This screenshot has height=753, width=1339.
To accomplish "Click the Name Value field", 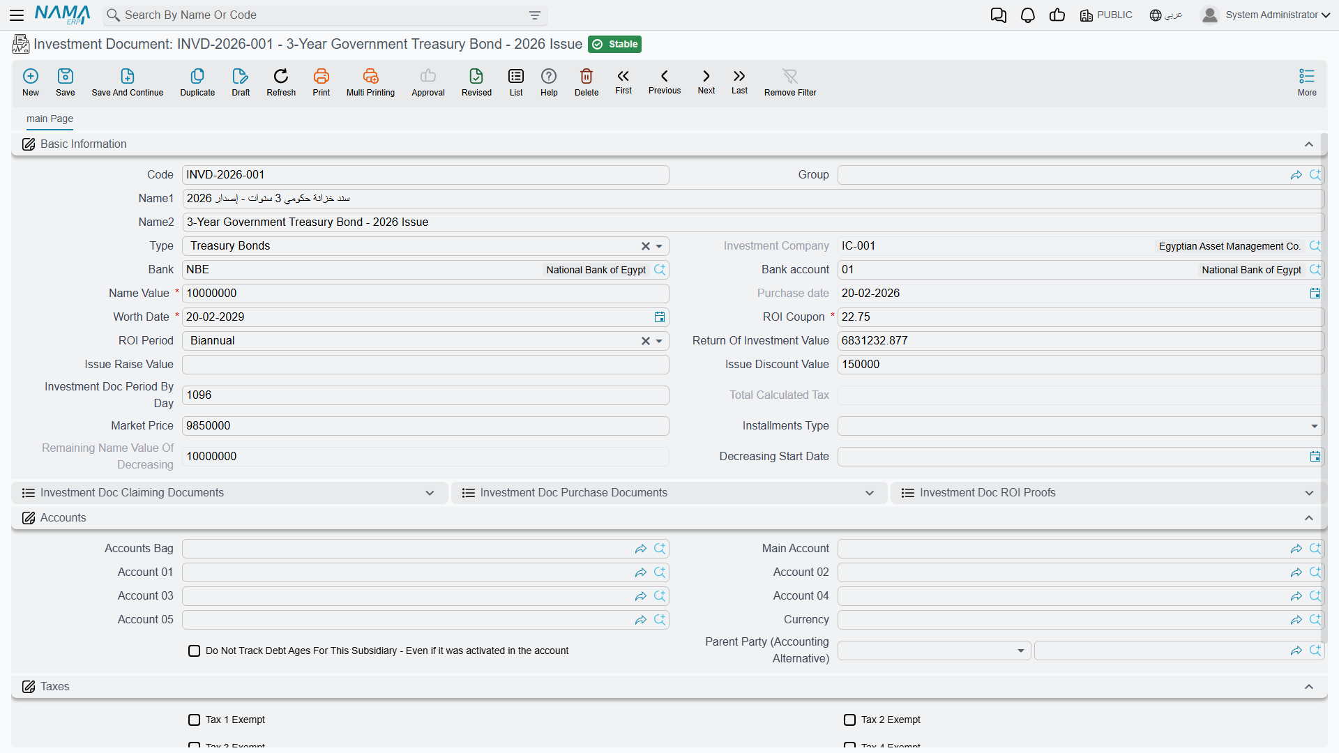I will click(x=425, y=294).
